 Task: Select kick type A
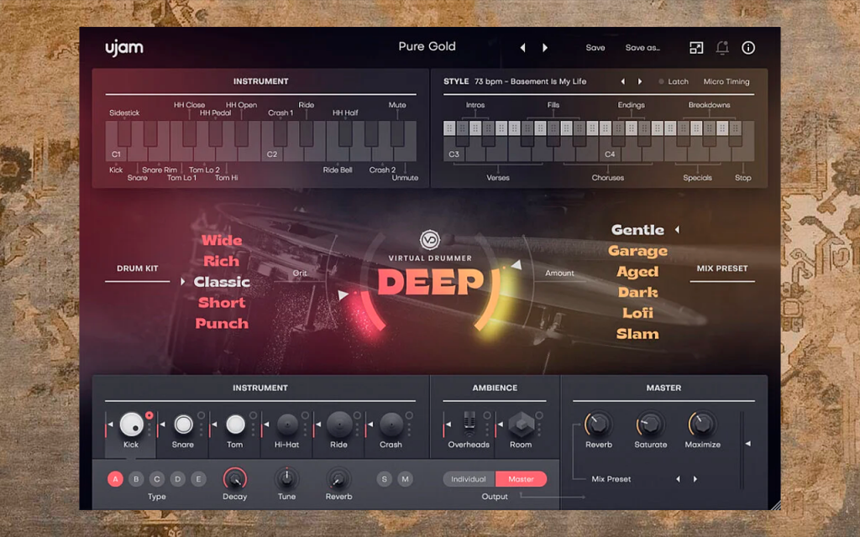[x=115, y=479]
